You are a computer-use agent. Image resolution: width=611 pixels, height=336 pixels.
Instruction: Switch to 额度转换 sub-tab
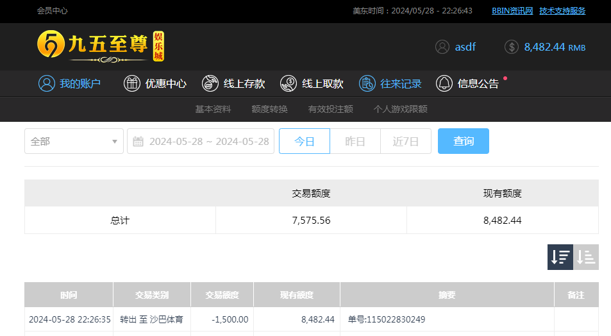269,109
